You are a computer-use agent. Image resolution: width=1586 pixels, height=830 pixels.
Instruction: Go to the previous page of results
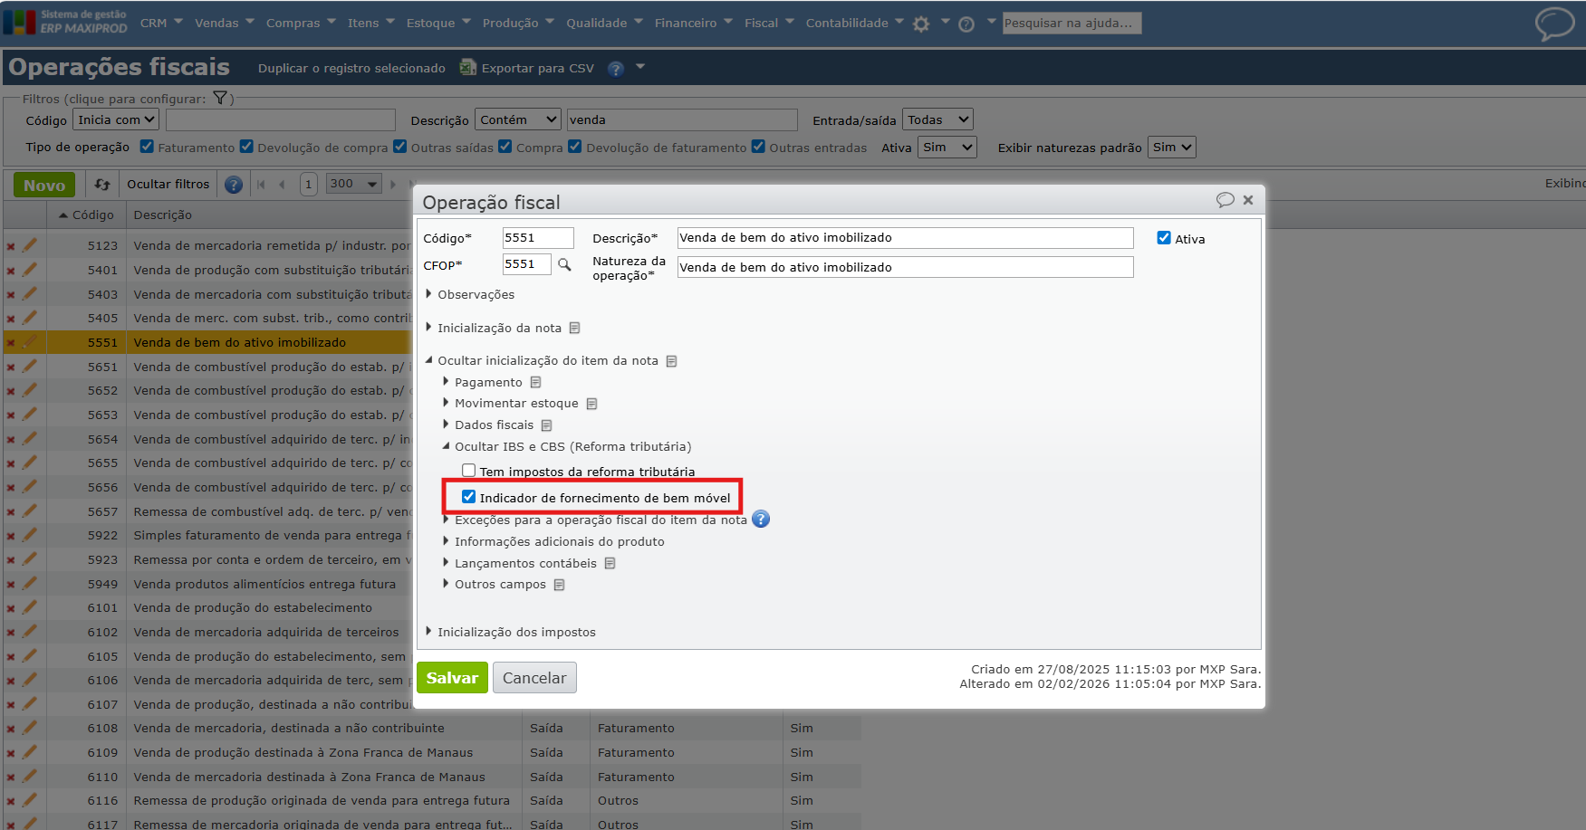pos(282,185)
